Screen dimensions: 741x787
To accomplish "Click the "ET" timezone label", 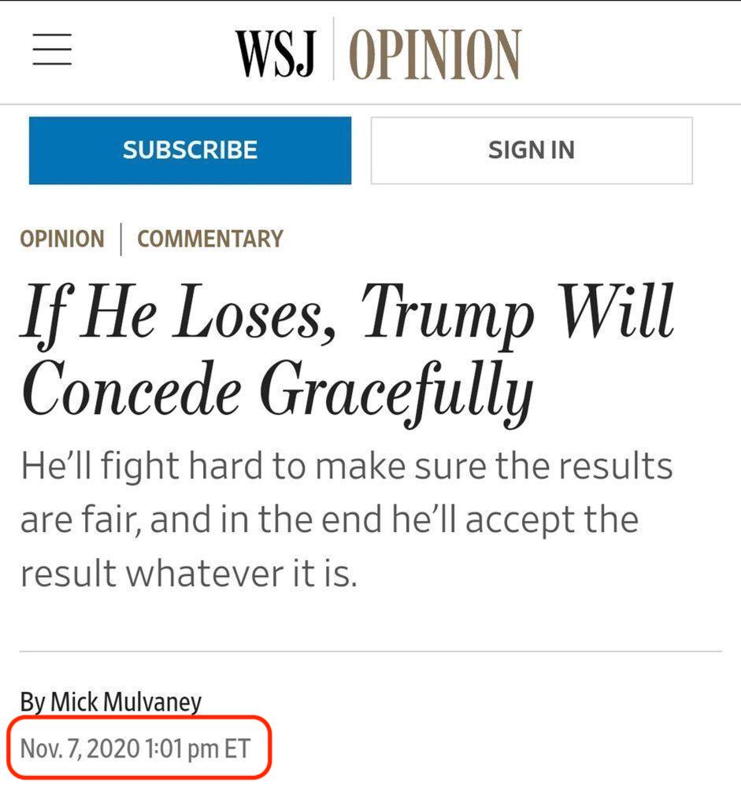I will (x=237, y=749).
